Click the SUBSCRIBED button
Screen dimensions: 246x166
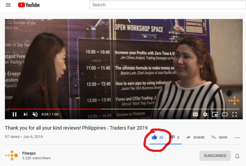coord(215,156)
